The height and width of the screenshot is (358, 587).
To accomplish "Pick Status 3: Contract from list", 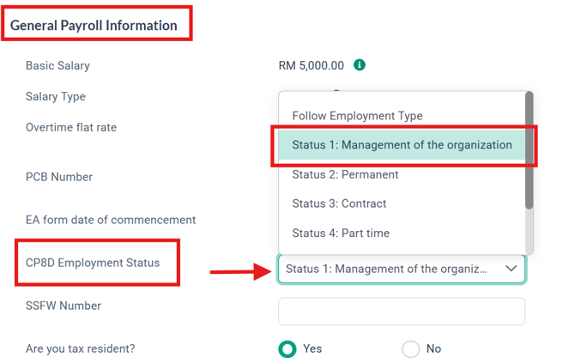I will tap(339, 203).
